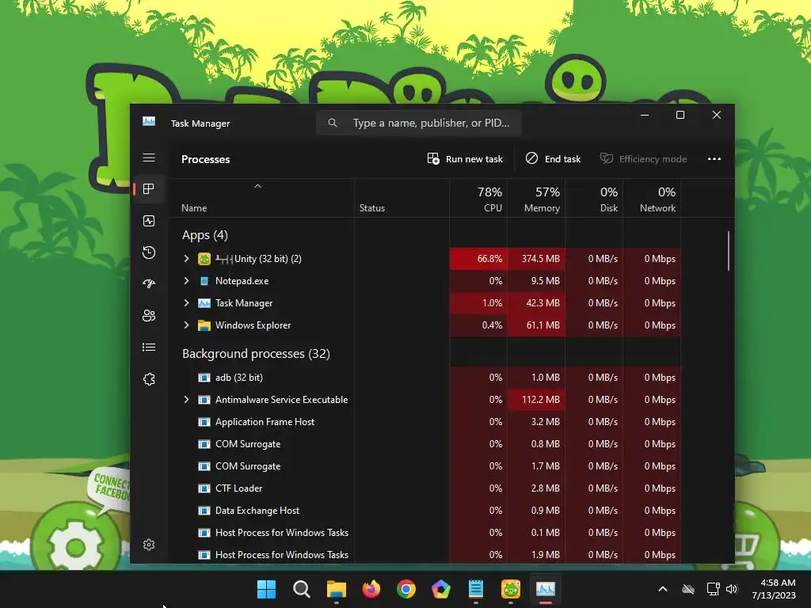Expand the Unity (32 bit) process group

pyautogui.click(x=186, y=259)
